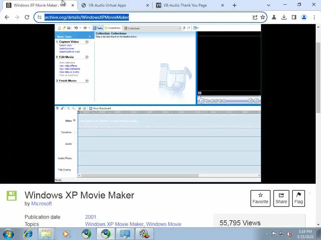
Task: Bookmark this page with the star icon
Action: [x=263, y=17]
